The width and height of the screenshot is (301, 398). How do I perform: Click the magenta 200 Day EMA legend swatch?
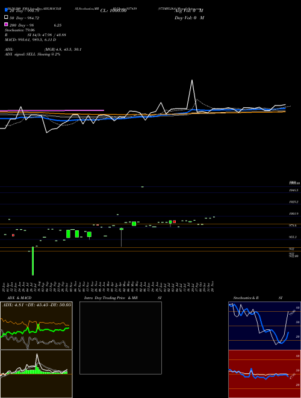click(6, 25)
